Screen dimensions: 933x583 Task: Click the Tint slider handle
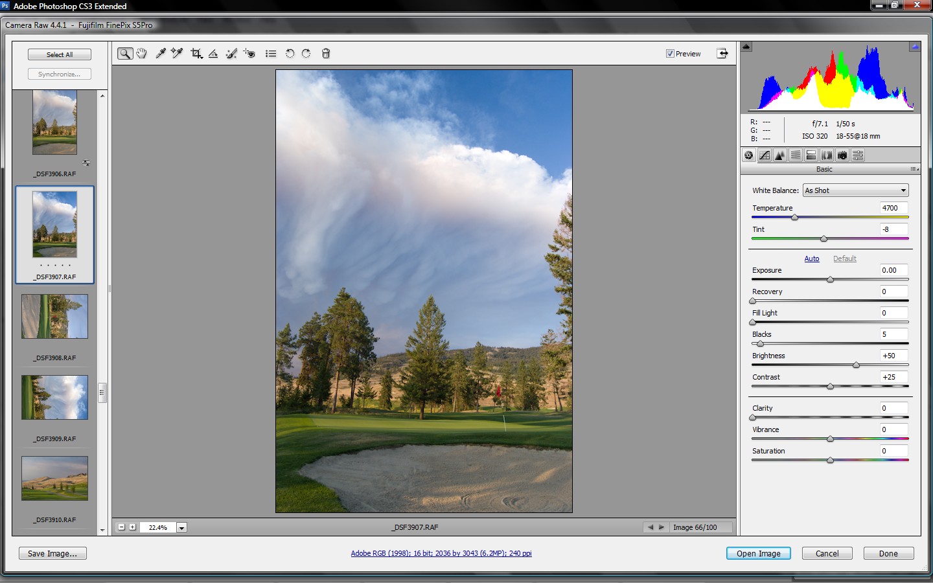coord(824,239)
